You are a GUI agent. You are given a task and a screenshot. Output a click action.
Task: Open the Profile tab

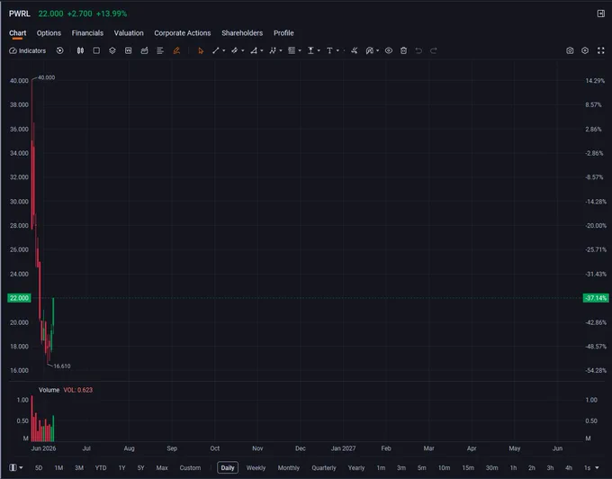click(x=283, y=33)
